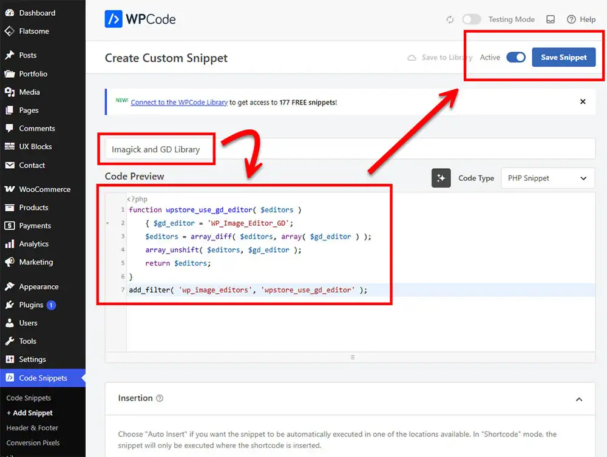This screenshot has height=457, width=607.
Task: Click the Help button
Action: coord(581,19)
